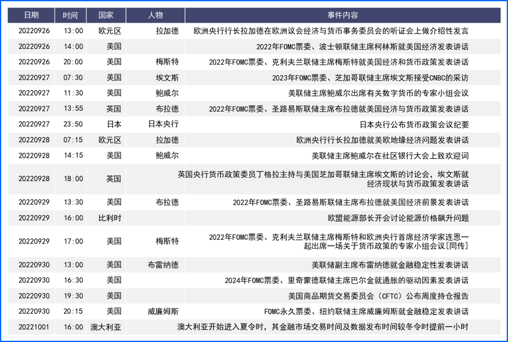Viewport: 508px width, 342px height.
Task: Click event about 美国经济前景 speech
Action: [350, 202]
